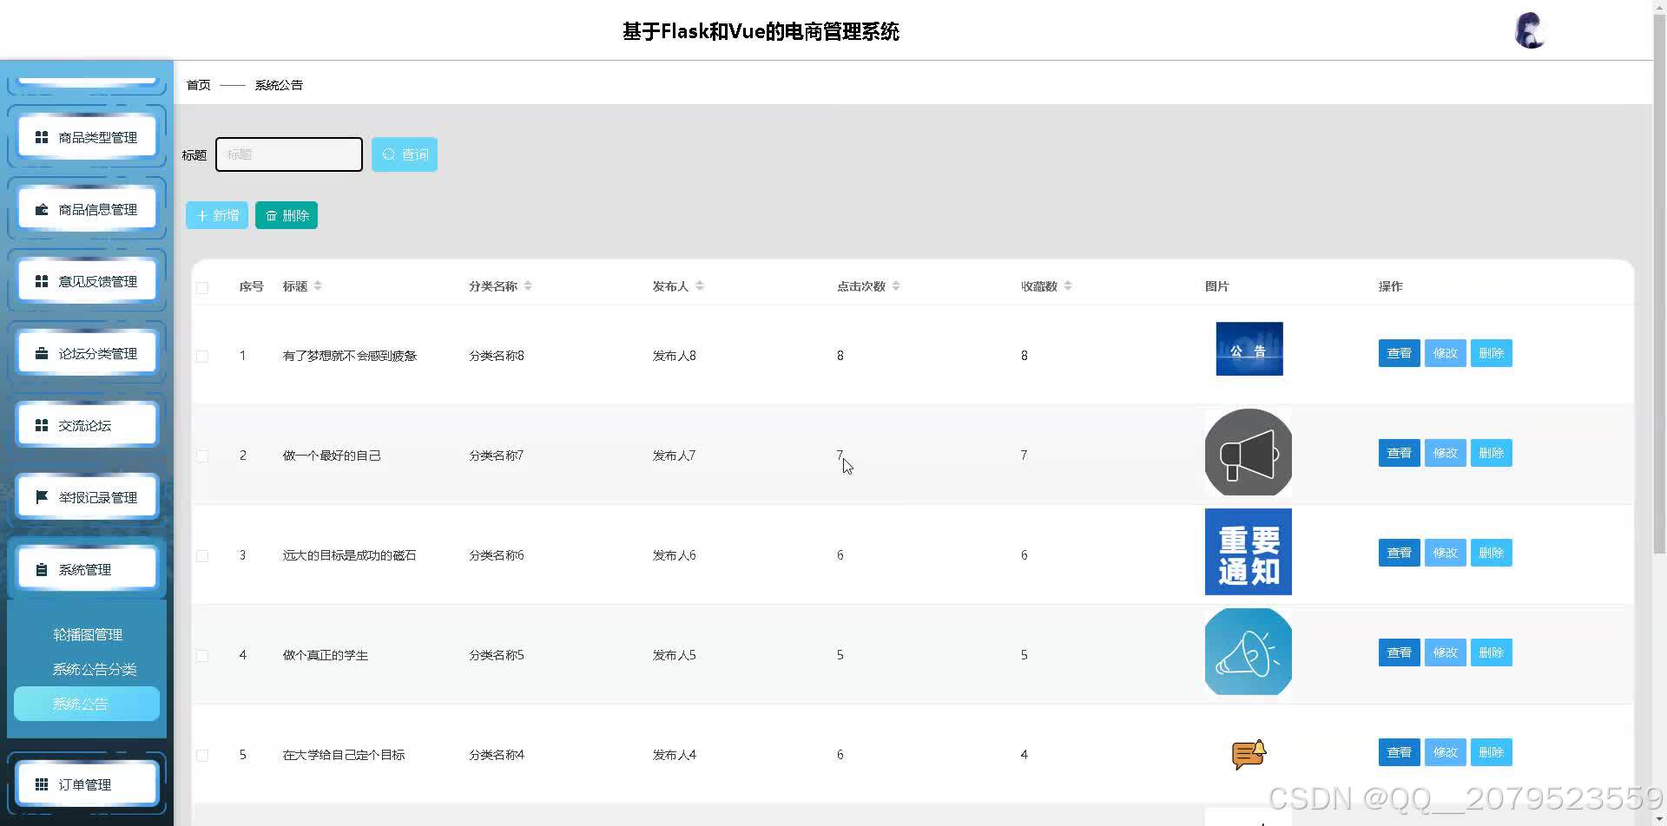This screenshot has height=826, width=1667.
Task: Click the title text 远大的目标是成功的磁石
Action: (349, 555)
